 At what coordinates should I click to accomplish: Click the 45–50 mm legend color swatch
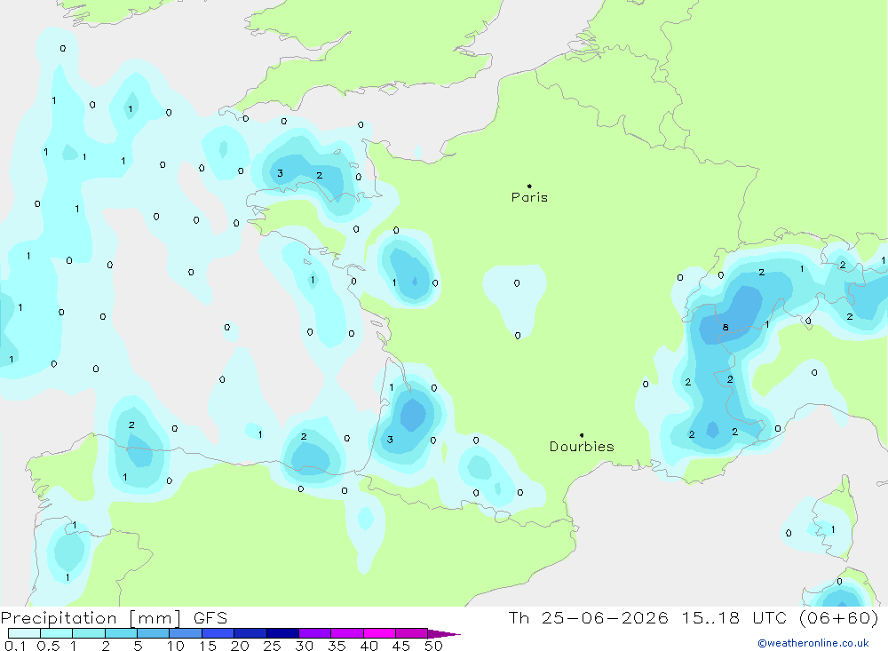coord(411,633)
